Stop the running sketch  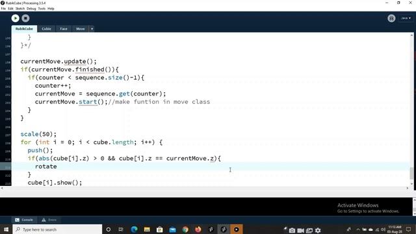pyautogui.click(x=25, y=18)
